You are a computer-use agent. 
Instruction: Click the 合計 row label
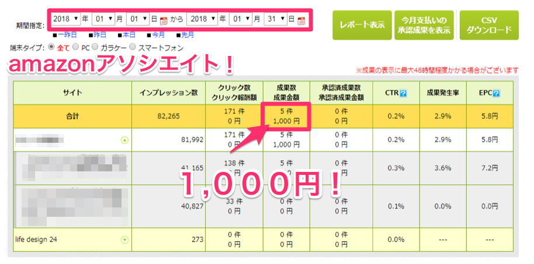point(72,116)
